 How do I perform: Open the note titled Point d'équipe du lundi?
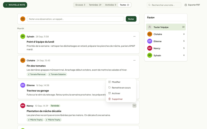[41, 42]
